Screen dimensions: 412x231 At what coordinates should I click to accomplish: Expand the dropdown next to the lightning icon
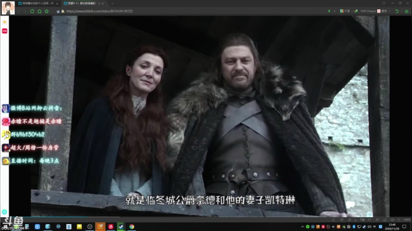(x=335, y=11)
